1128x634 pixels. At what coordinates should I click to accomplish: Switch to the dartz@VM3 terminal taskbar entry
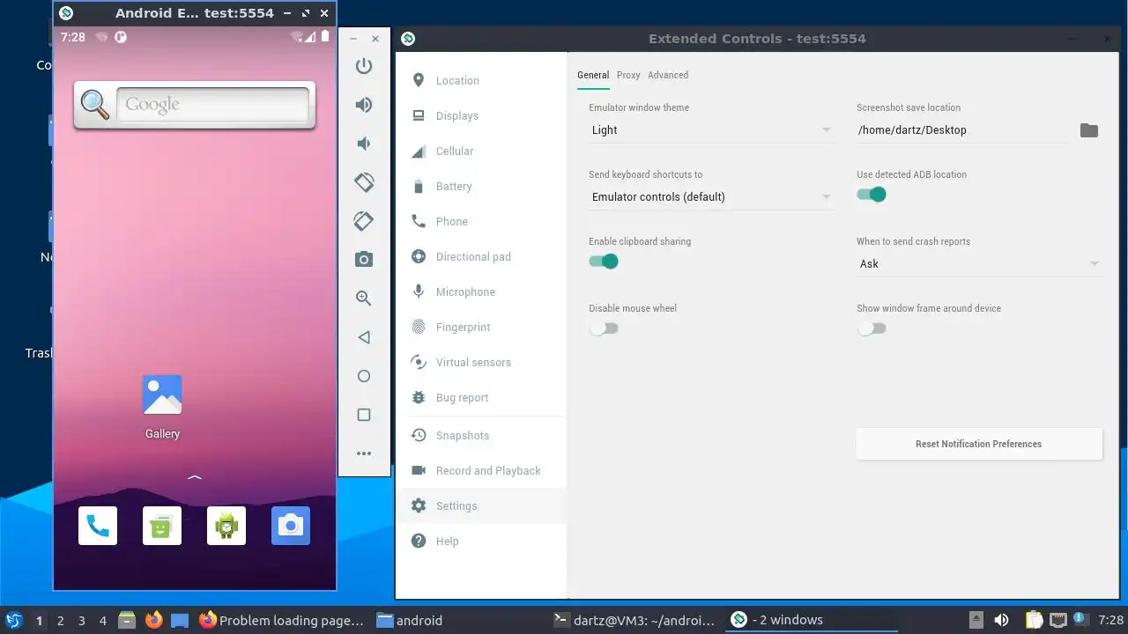[634, 620]
